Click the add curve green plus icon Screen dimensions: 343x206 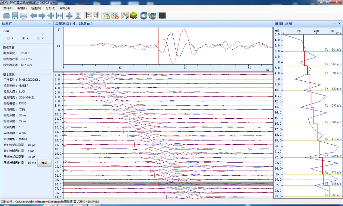coord(106,16)
